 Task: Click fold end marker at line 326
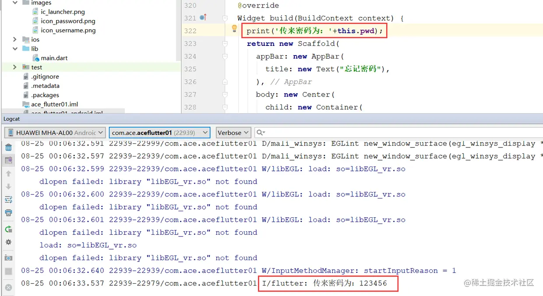pos(225,82)
